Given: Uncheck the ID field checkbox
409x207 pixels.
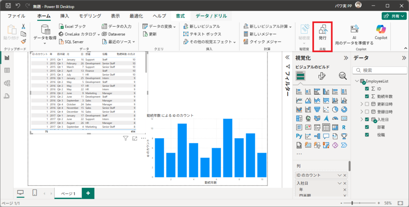Looking at the screenshot, I should 367,89.
